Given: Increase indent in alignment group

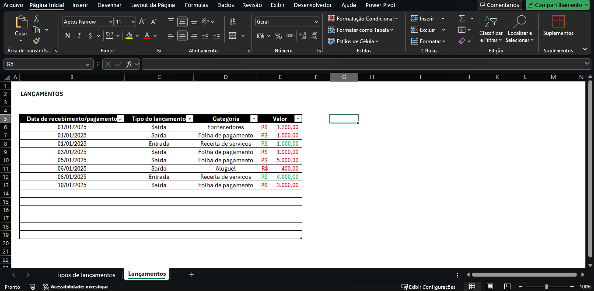Looking at the screenshot, I should 217,36.
